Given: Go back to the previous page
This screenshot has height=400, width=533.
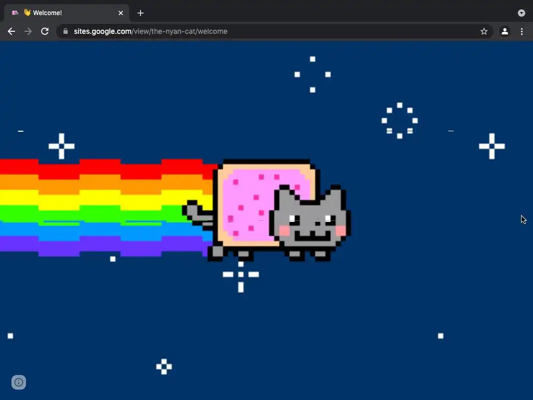Looking at the screenshot, I should click(11, 31).
